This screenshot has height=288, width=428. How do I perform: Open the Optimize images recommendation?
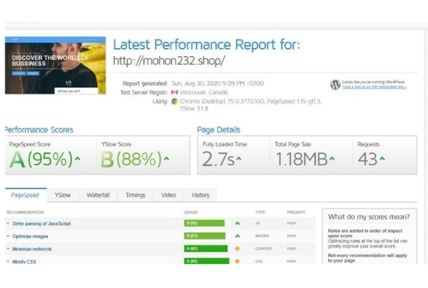pyautogui.click(x=30, y=237)
